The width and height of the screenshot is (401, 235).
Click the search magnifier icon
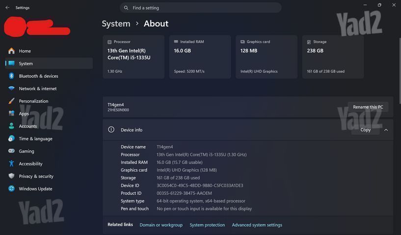click(x=126, y=8)
